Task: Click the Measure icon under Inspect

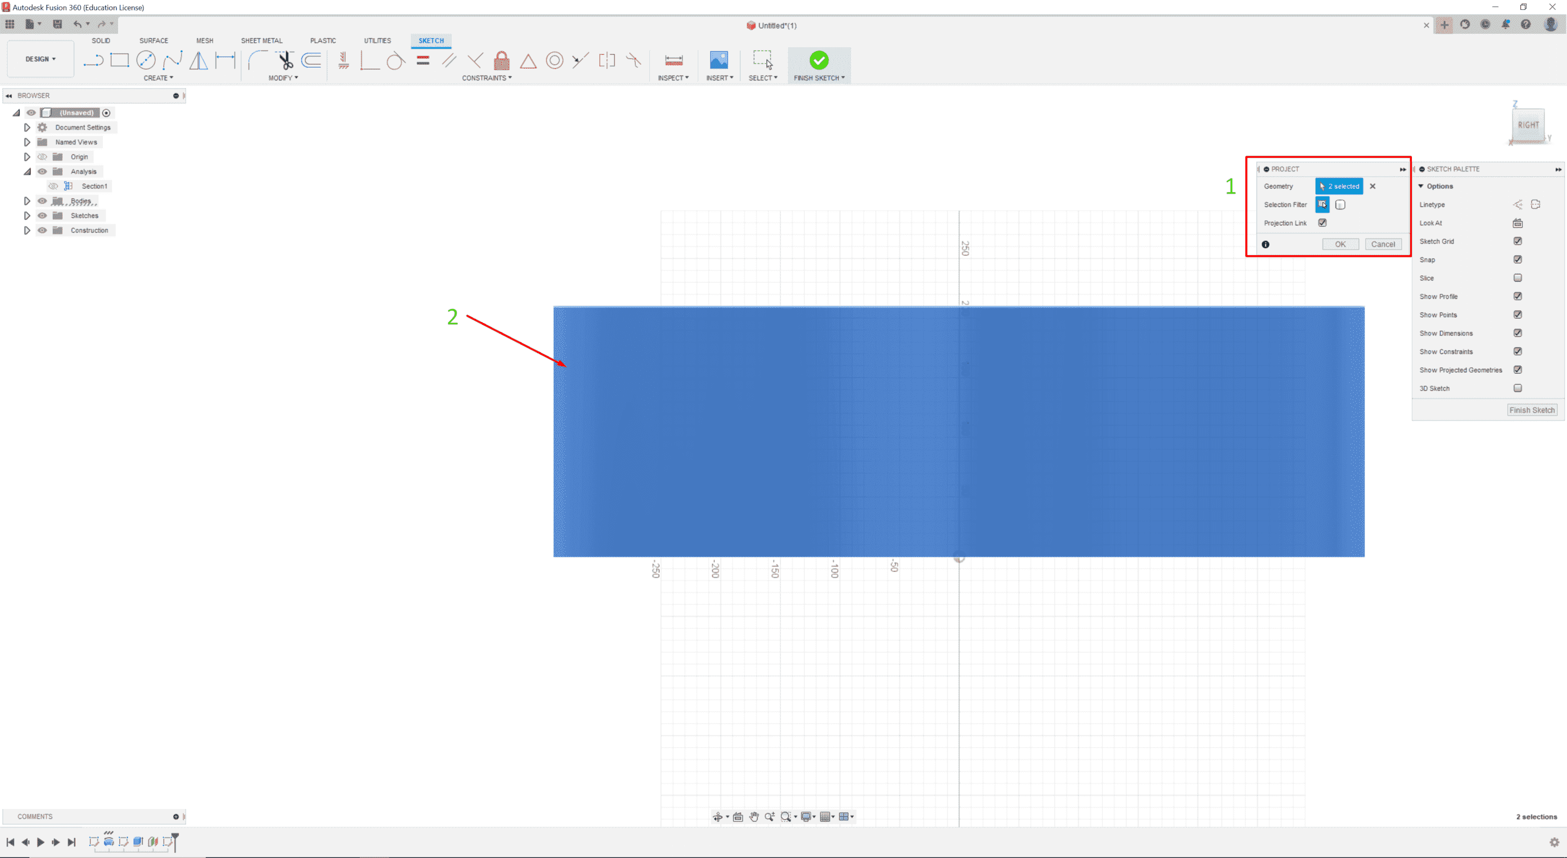Action: click(x=673, y=60)
